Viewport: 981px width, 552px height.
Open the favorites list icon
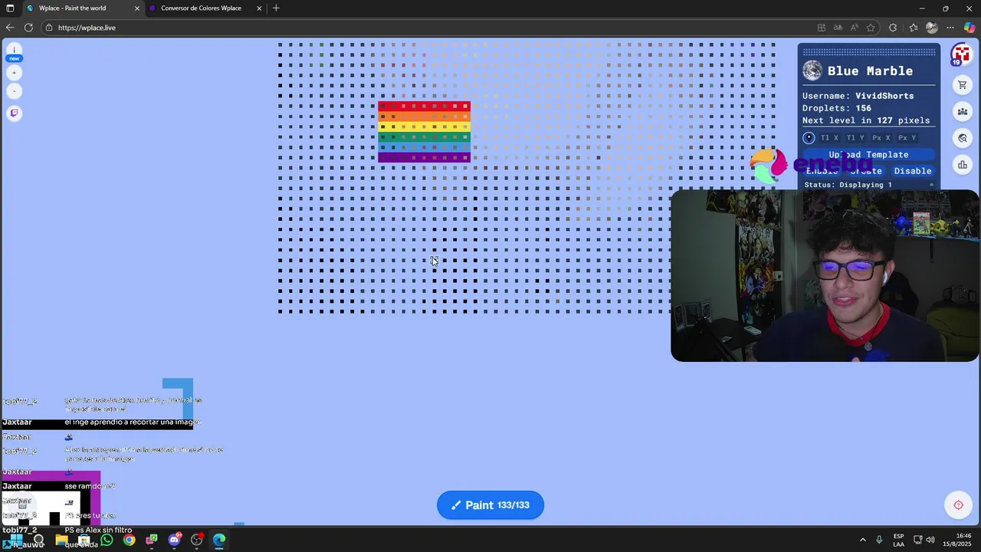pyautogui.click(x=913, y=28)
